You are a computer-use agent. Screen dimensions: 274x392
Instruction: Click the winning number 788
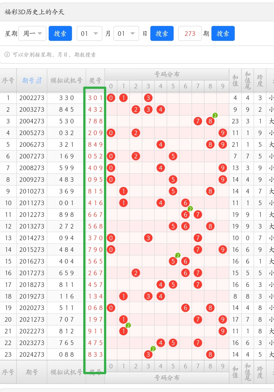95,121
